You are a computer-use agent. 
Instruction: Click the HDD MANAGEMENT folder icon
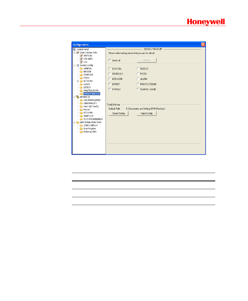pyautogui.click(x=81, y=100)
